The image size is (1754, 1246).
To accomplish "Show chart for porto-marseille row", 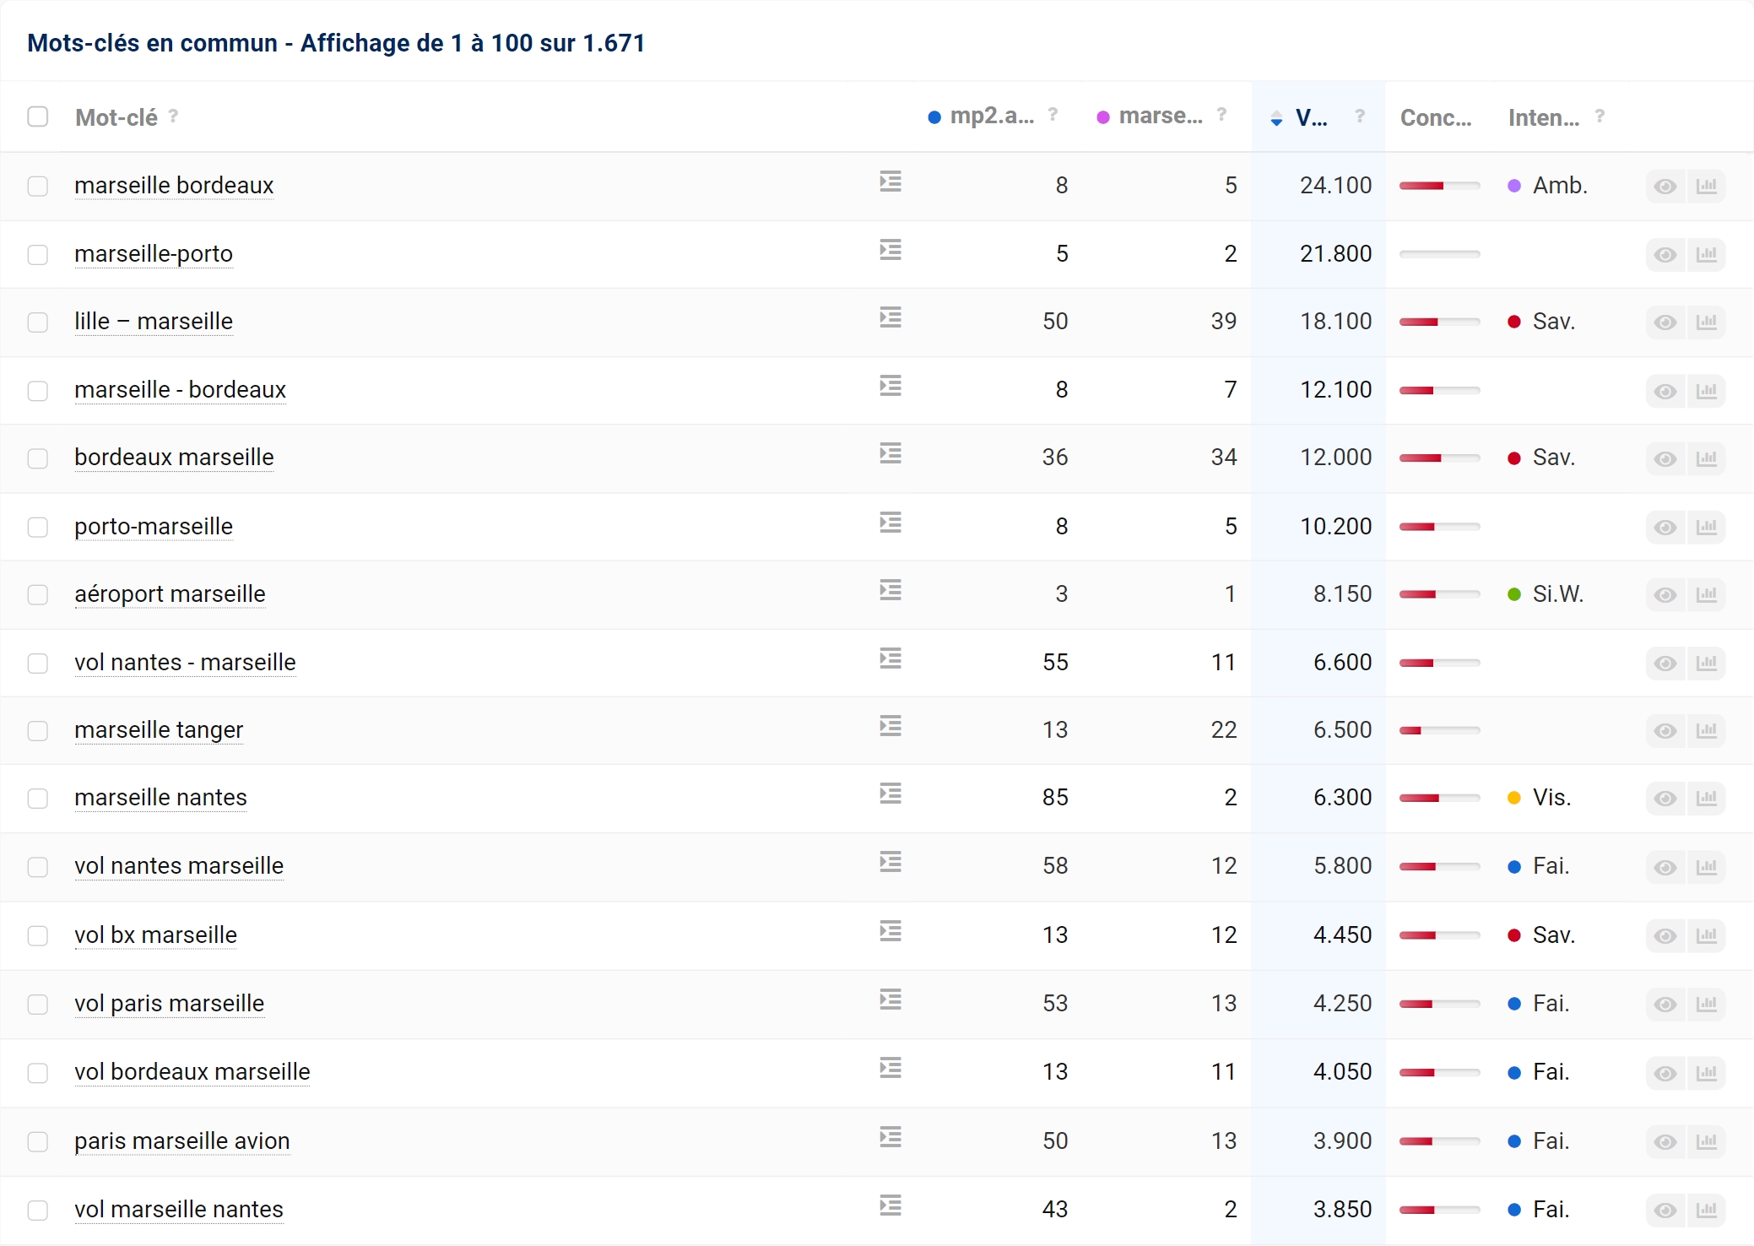I will [1706, 527].
